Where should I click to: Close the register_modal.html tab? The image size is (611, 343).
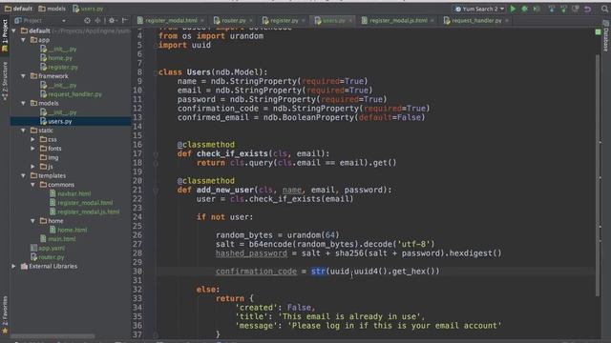click(202, 21)
